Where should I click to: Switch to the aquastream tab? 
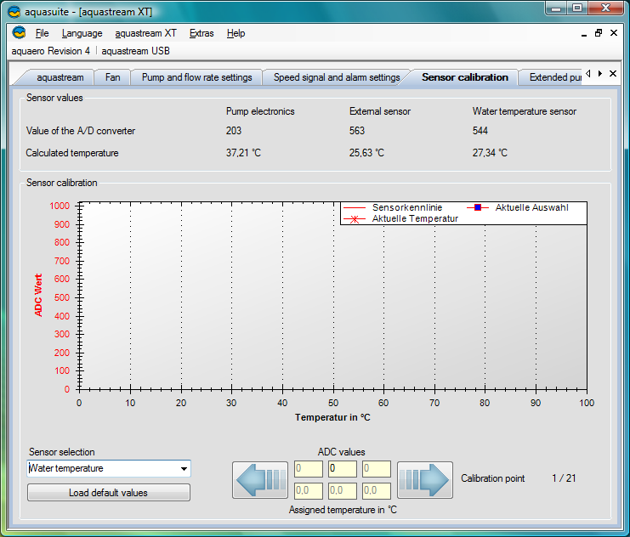click(x=60, y=77)
